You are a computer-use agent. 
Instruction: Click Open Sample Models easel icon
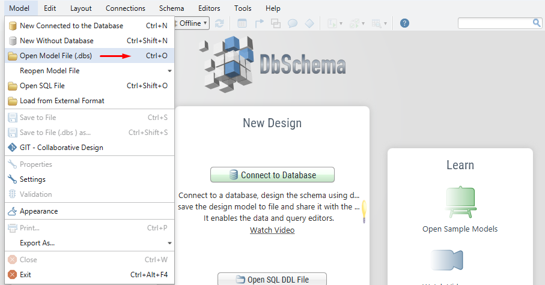(x=460, y=202)
